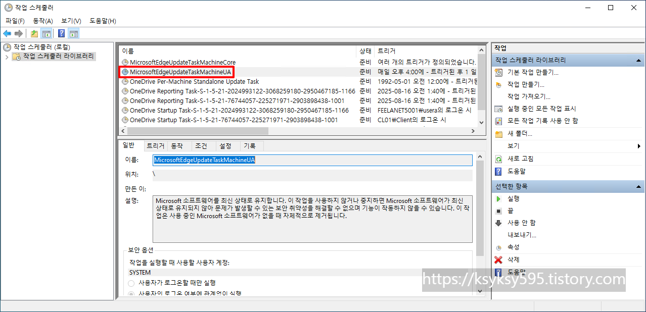Click the 새로 고침 action link
Image resolution: width=646 pixels, height=312 pixels.
[x=520, y=159]
